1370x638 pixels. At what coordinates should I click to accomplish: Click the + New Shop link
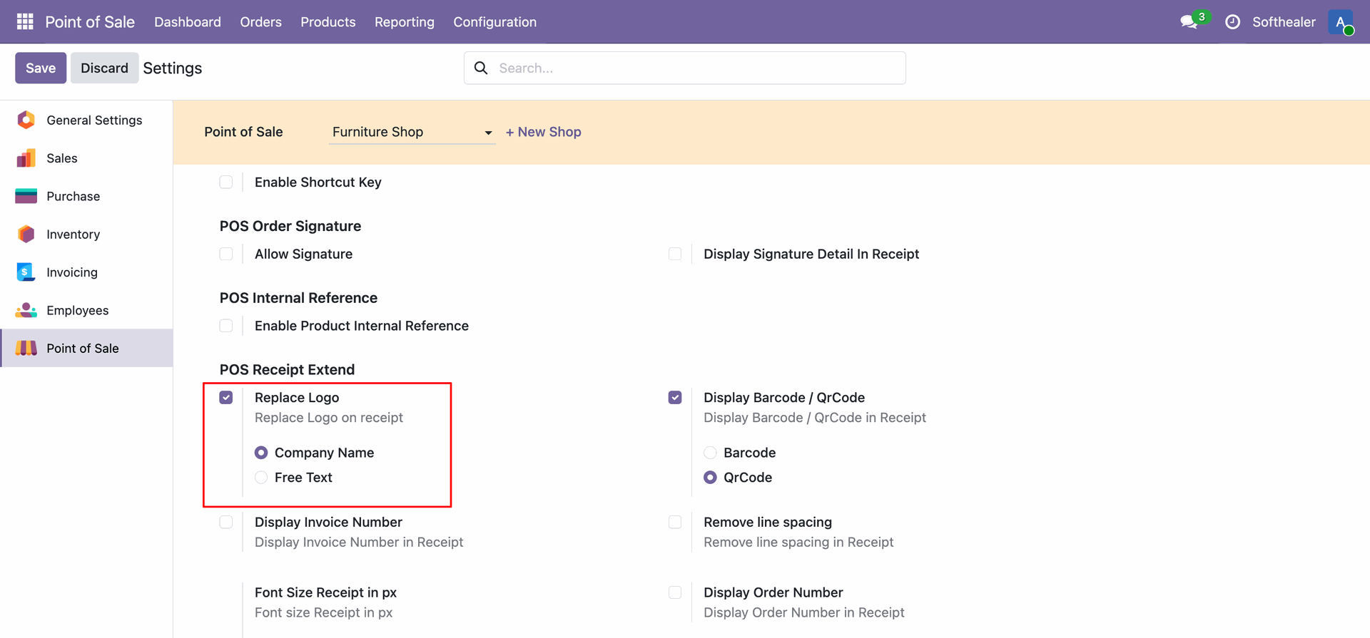click(544, 132)
